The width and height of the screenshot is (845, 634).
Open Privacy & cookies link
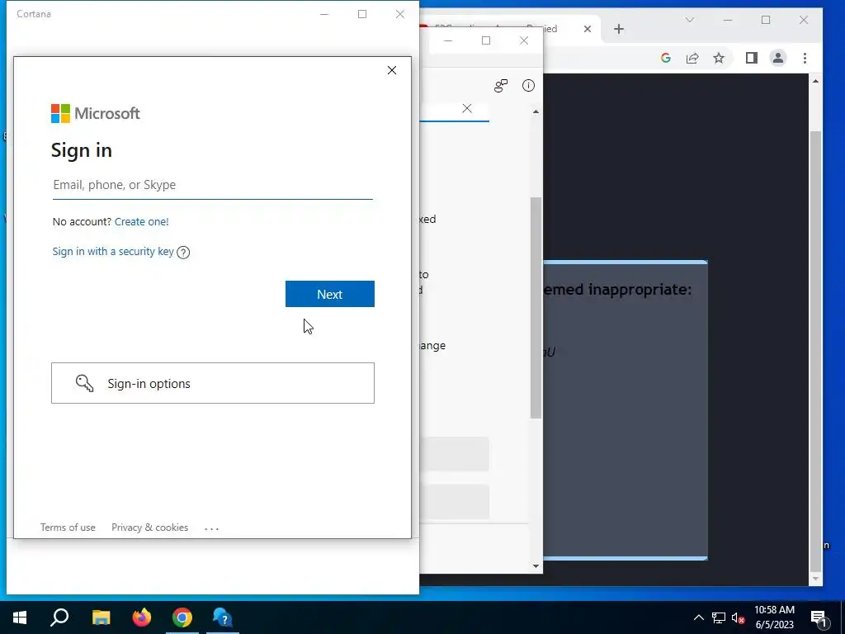150,528
